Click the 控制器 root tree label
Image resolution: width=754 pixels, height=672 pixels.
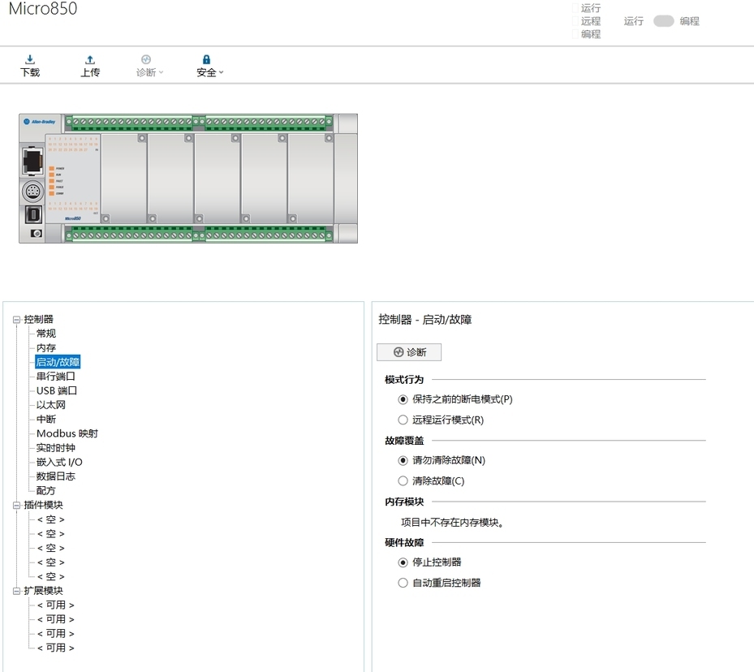pyautogui.click(x=38, y=319)
